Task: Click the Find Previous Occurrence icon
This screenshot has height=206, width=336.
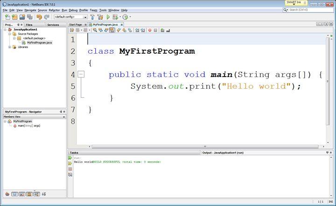Action: click(x=100, y=30)
